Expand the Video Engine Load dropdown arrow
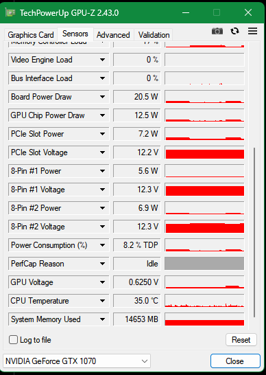 coord(102,60)
